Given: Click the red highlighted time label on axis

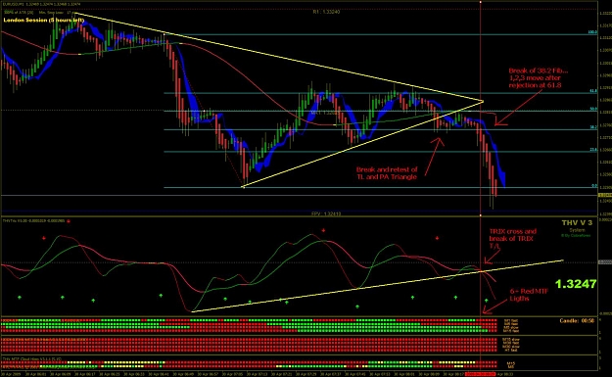Looking at the screenshot, I should [481, 374].
